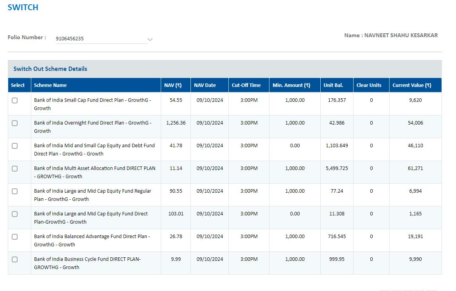
Task: Click the Switch Out Scheme Details heading
Action: click(x=50, y=69)
